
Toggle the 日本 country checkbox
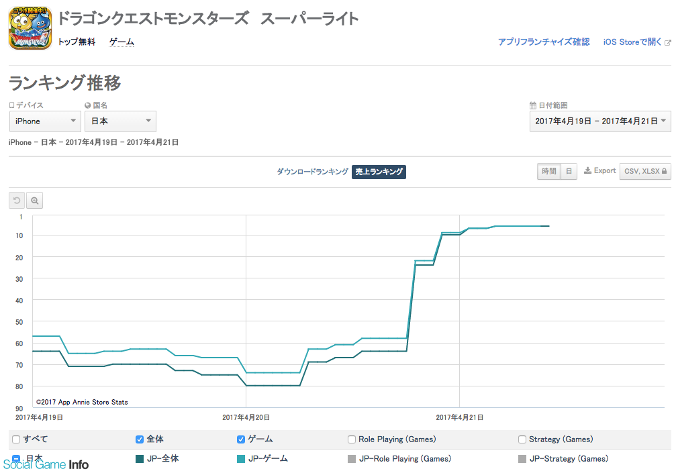point(16,458)
